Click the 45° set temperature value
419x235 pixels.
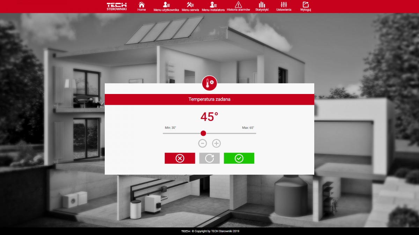(209, 117)
